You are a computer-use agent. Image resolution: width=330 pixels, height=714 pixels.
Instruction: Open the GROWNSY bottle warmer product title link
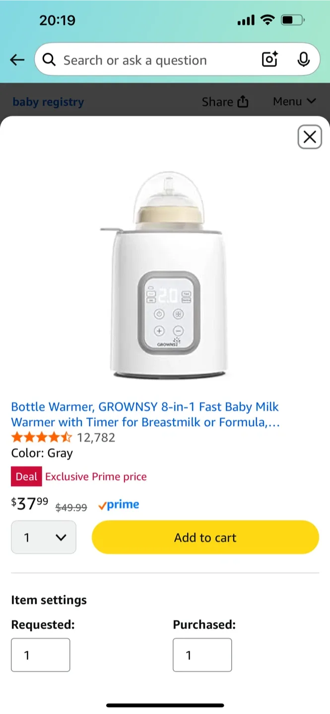pyautogui.click(x=144, y=414)
